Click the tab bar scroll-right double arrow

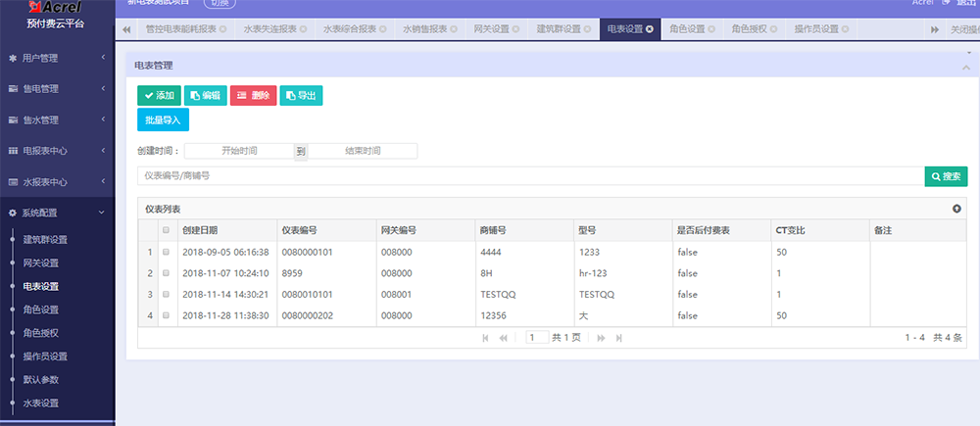click(x=935, y=29)
